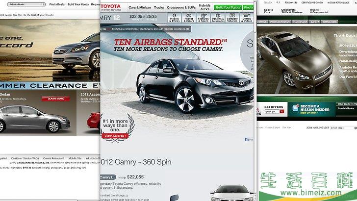The height and width of the screenshot is (201, 357).
Task: Submit the Nissan mailing list email arrow
Action: pos(356,128)
